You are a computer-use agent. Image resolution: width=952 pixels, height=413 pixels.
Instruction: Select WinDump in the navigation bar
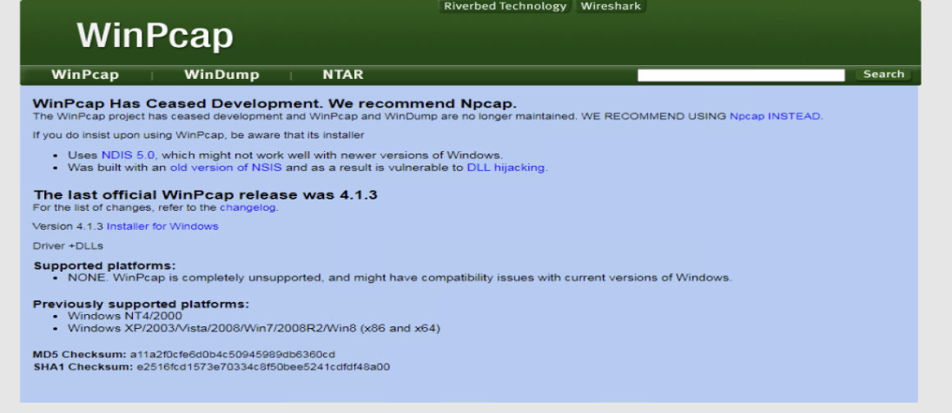[x=221, y=75]
